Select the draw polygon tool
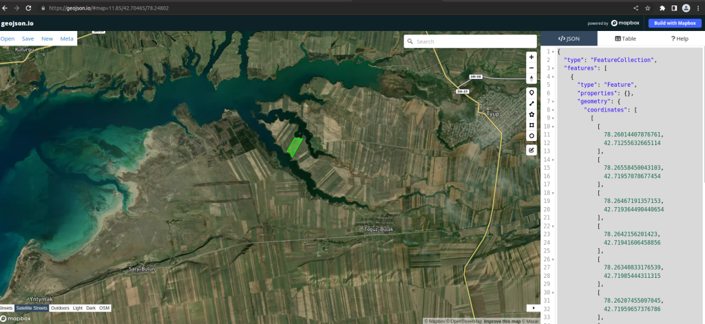Image resolution: width=705 pixels, height=324 pixels. tap(532, 114)
